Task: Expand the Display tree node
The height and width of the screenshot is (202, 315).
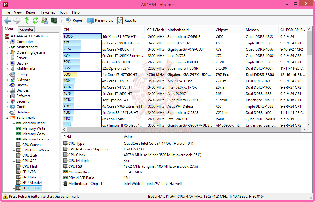Action: (8, 64)
